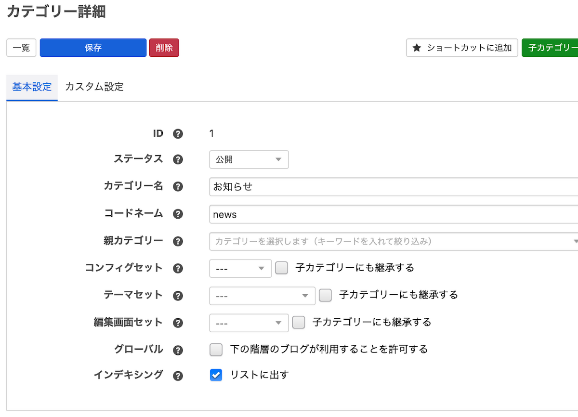Click help icon beside インデキシング
Image resolution: width=578 pixels, height=417 pixels.
(x=178, y=376)
